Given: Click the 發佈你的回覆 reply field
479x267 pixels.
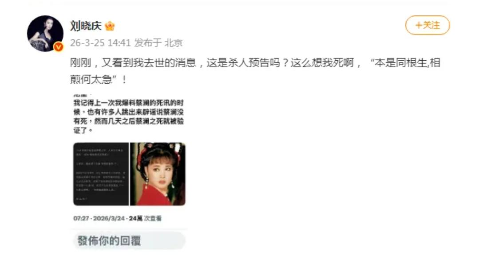Looking at the screenshot, I should (x=129, y=241).
